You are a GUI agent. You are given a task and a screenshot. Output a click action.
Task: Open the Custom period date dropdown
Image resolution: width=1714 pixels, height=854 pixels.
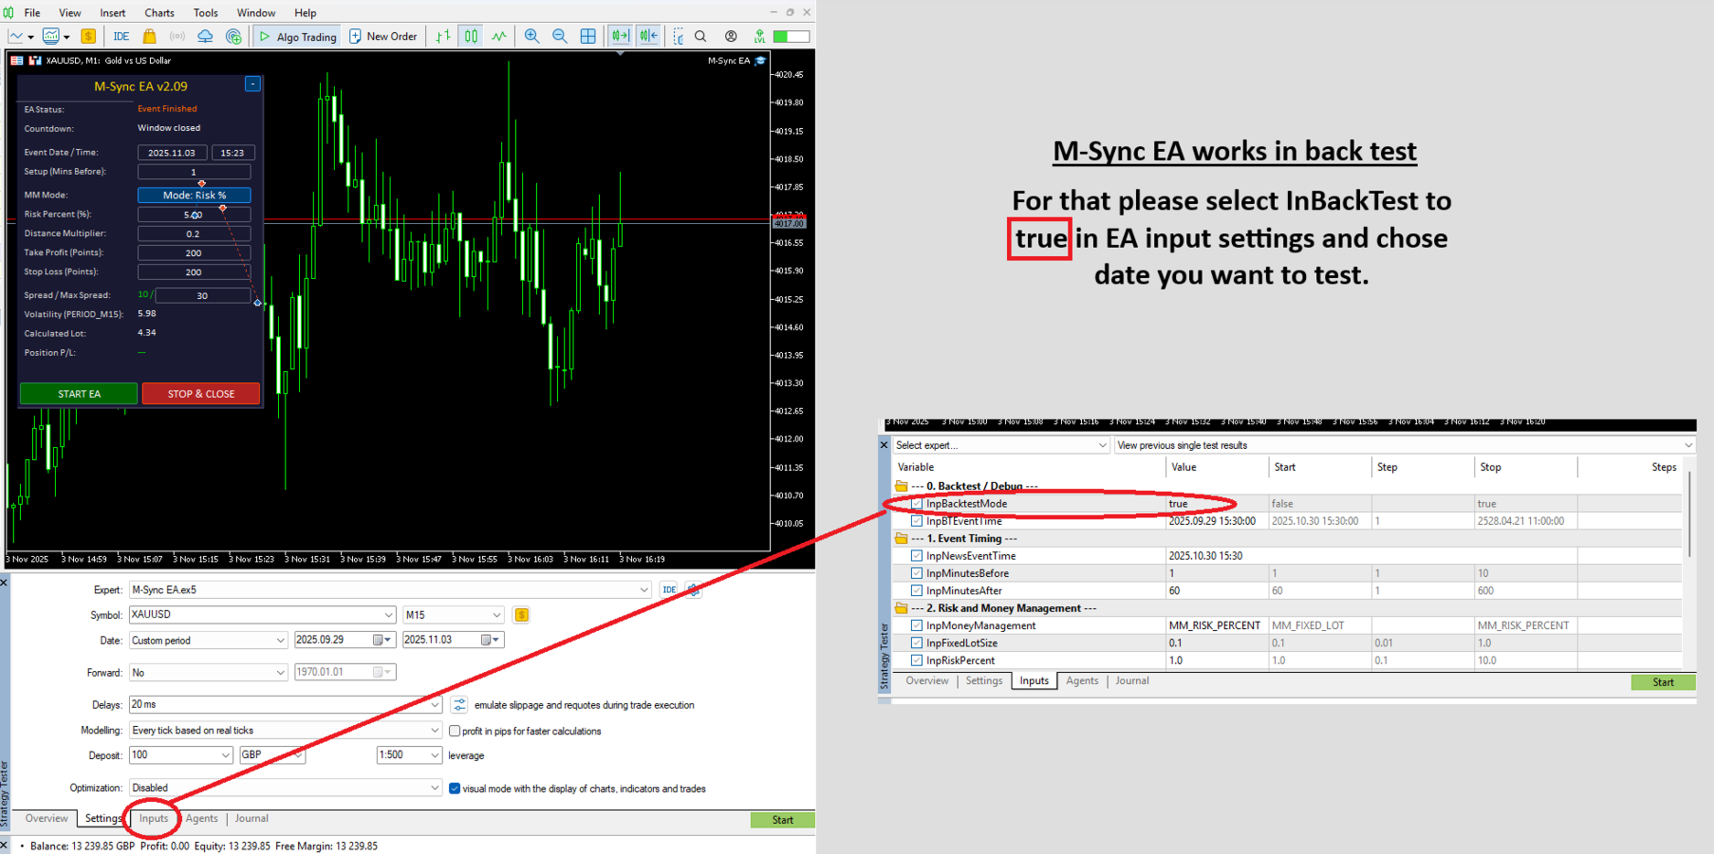(x=209, y=640)
